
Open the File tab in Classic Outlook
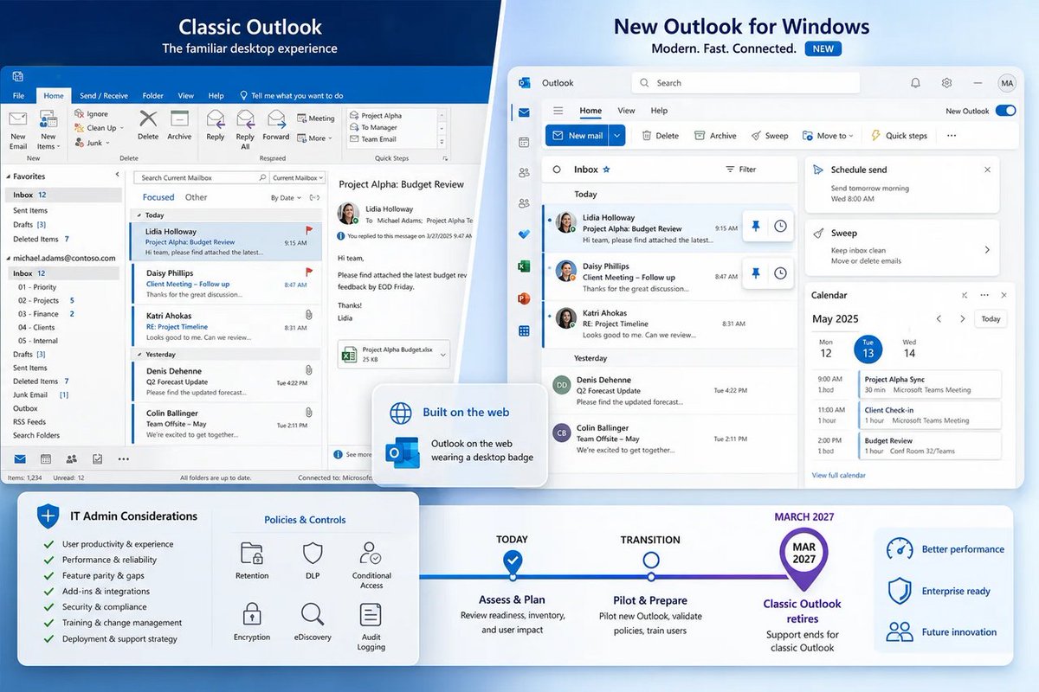(x=18, y=95)
